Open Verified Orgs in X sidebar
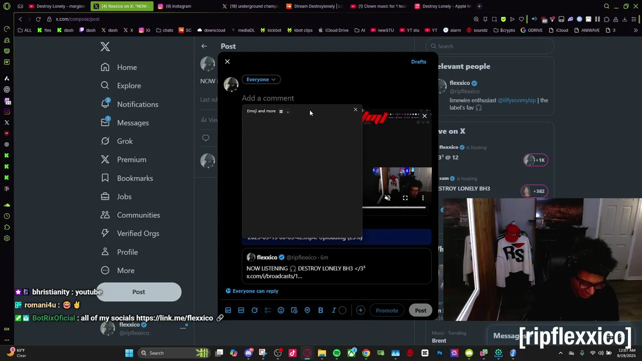Screen dimensions: 642x361 point(130,234)
